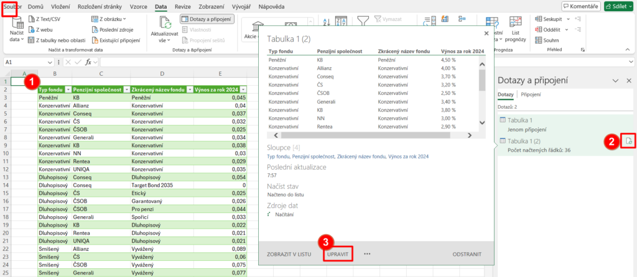The image size is (637, 277).
Task: Expand the Z obrázku dropdown
Action: point(124,19)
